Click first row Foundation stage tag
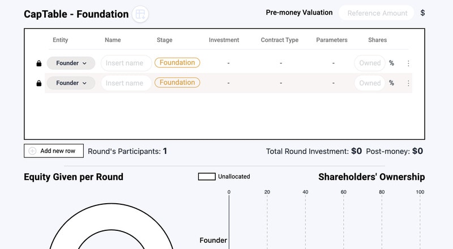The image size is (453, 249). [177, 63]
